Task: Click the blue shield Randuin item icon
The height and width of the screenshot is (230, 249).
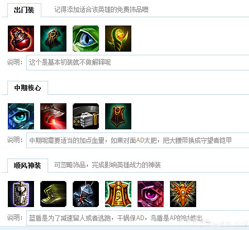Action: coord(21,194)
